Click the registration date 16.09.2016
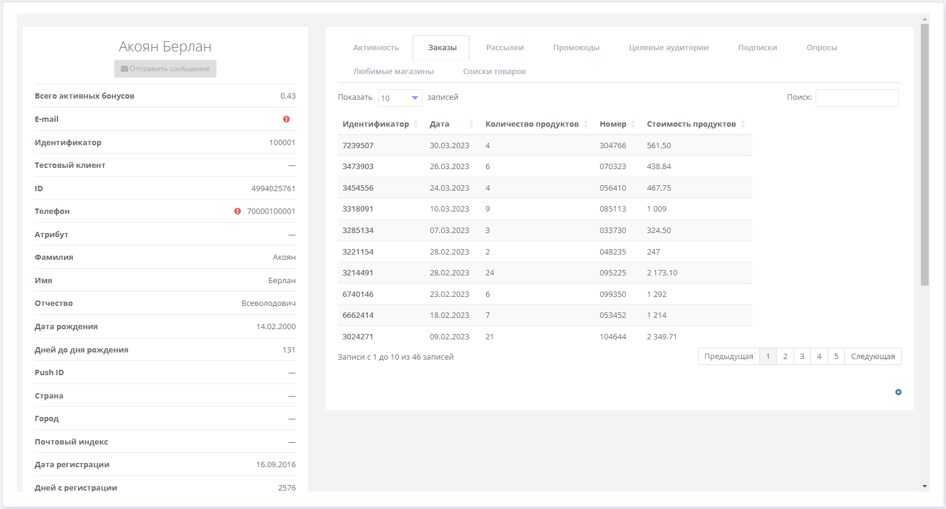The height and width of the screenshot is (509, 946). 276,465
